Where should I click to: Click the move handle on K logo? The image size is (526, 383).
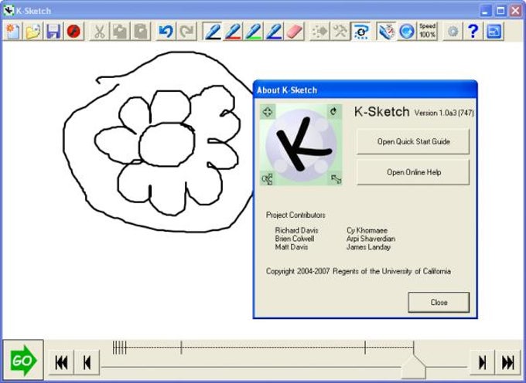pos(268,111)
